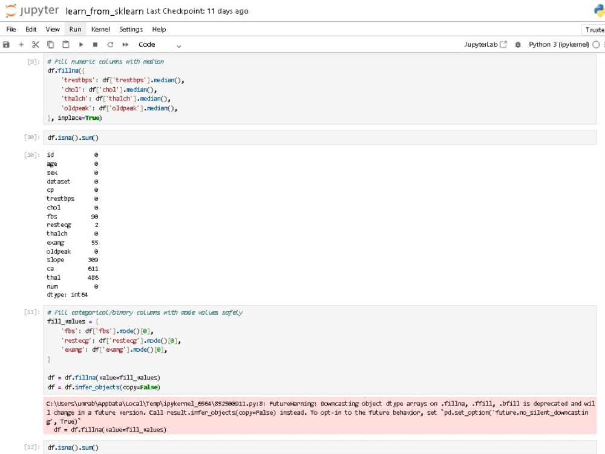Click the Python 3 (ipykernel) kernel name
Viewport: 605px width, 454px height.
[558, 45]
